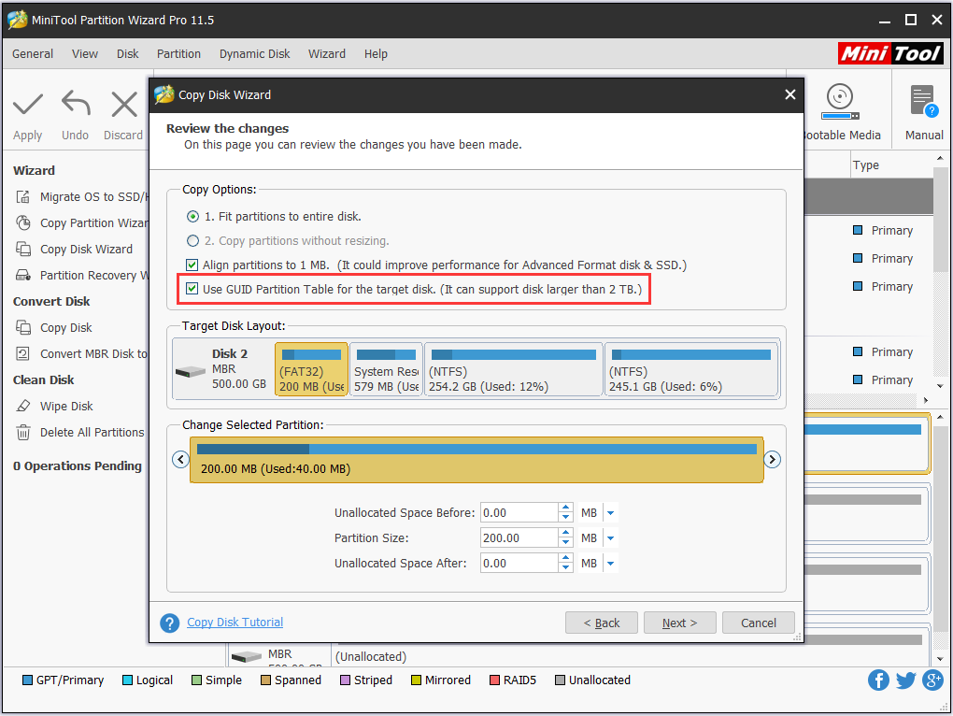Click the Apply checkmark icon
The height and width of the screenshot is (716, 953).
pos(28,104)
